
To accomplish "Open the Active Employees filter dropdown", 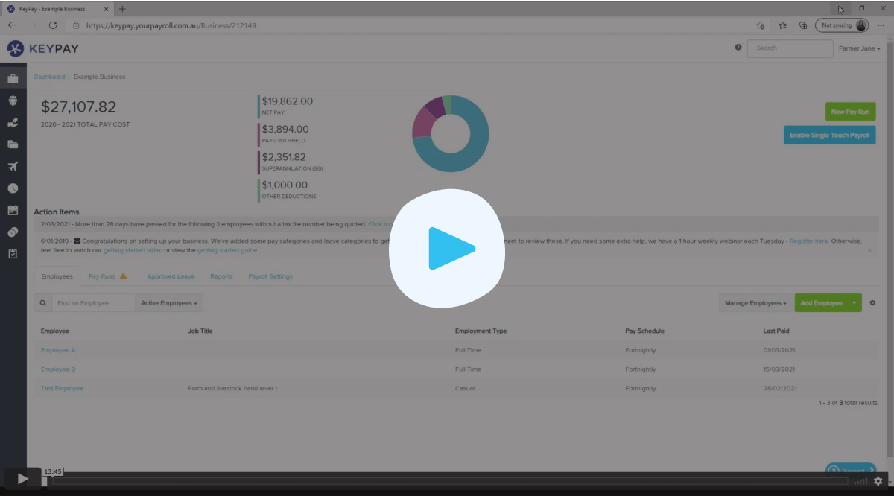I will pyautogui.click(x=169, y=302).
